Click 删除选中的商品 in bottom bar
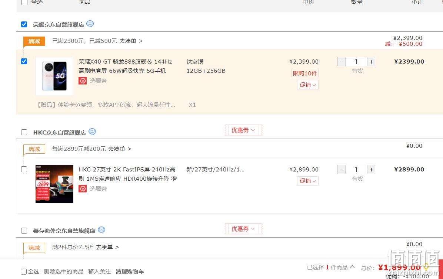Screen dimensions: 443x279 tap(64, 271)
